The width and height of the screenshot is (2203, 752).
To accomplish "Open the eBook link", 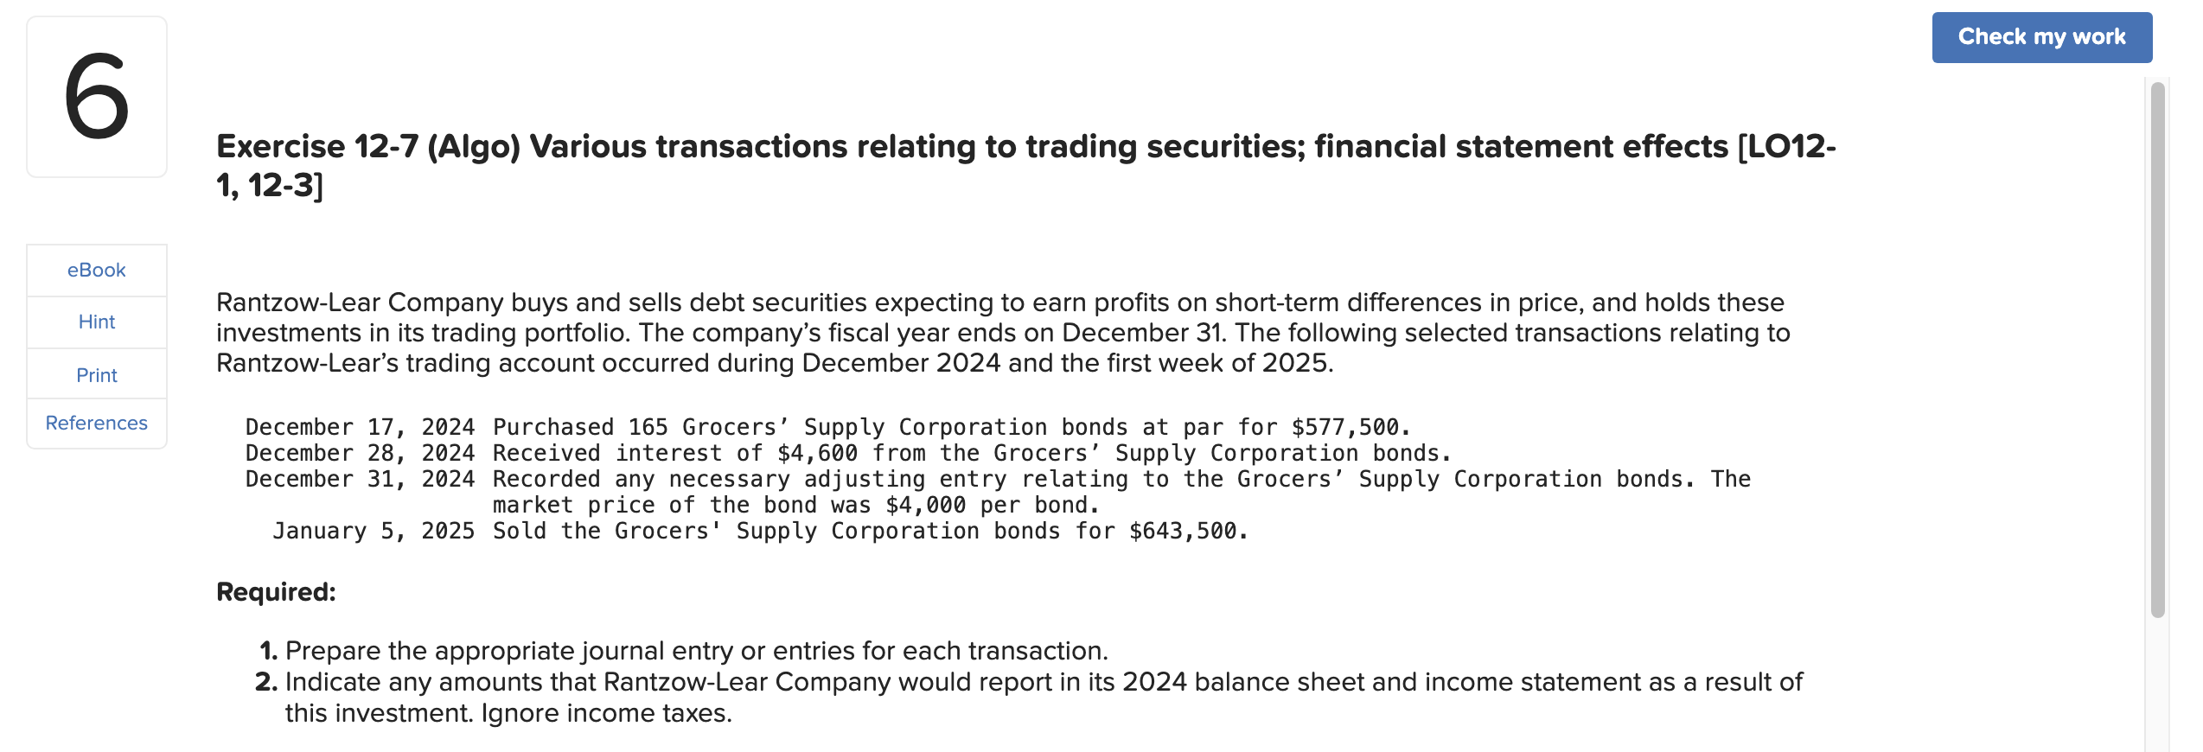I will (96, 270).
